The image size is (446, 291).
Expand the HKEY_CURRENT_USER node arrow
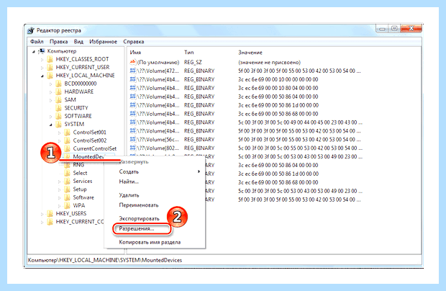[x=42, y=68]
